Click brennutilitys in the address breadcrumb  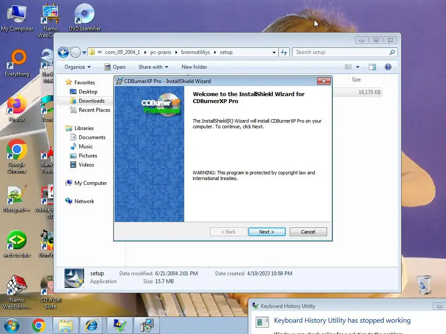[196, 52]
